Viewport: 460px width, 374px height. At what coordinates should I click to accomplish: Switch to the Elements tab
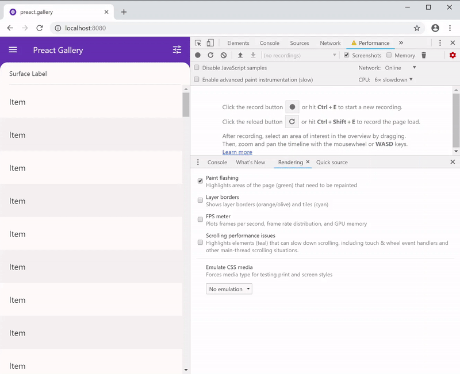coord(238,43)
